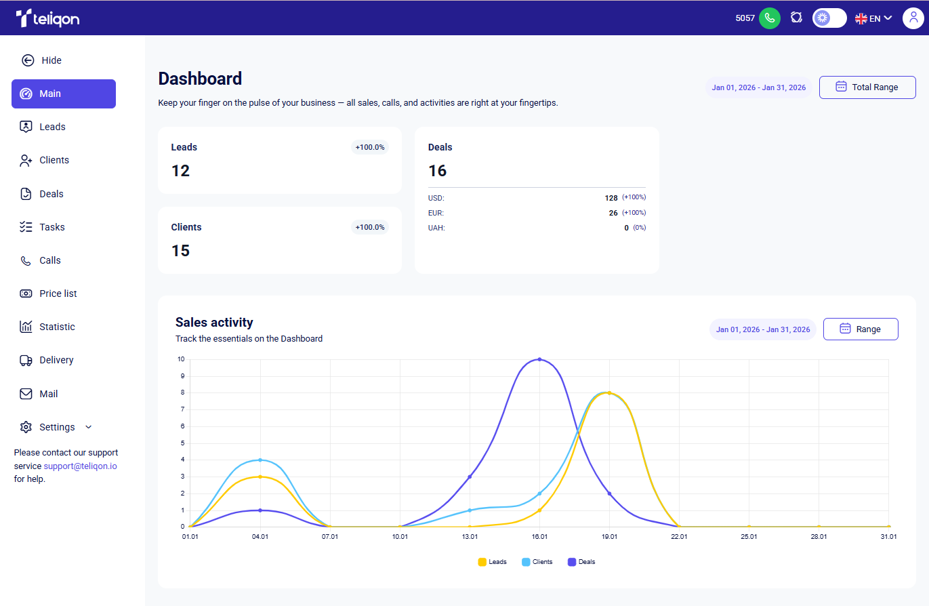Toggle Leads series in chart legend

coord(492,562)
